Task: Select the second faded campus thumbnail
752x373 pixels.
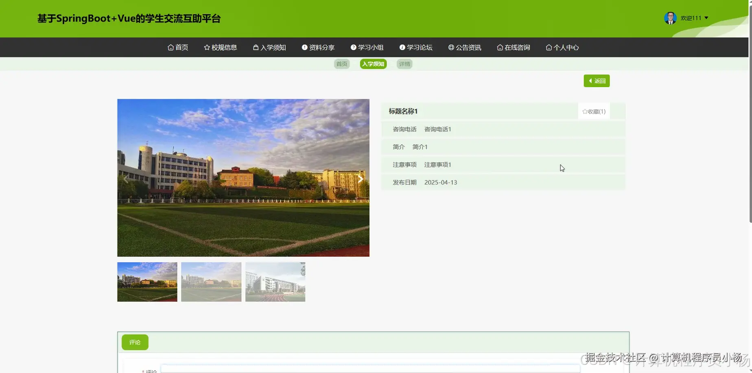Action: click(211, 282)
